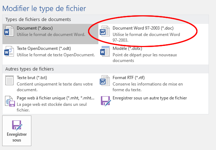Screen dimensions: 216x150
Task: Click the OpenDocument text file icon
Action: click(9, 51)
